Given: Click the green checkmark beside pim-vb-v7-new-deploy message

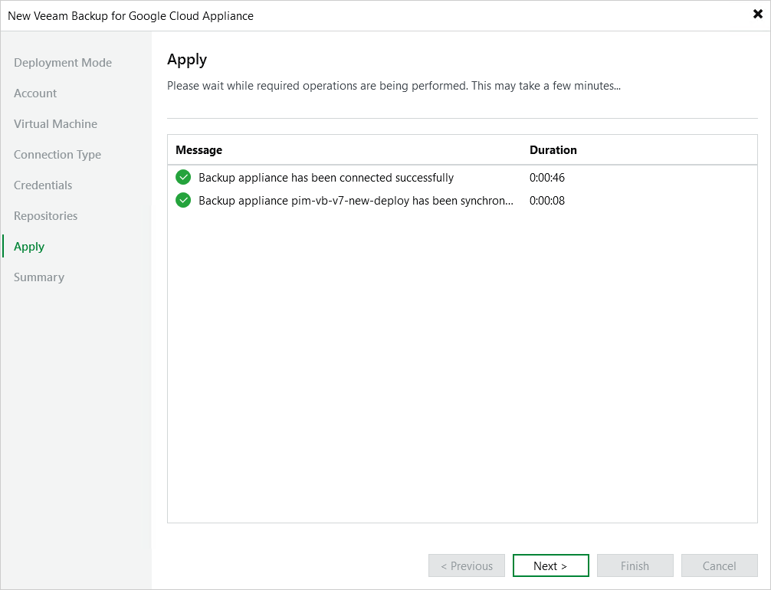Looking at the screenshot, I should [183, 200].
